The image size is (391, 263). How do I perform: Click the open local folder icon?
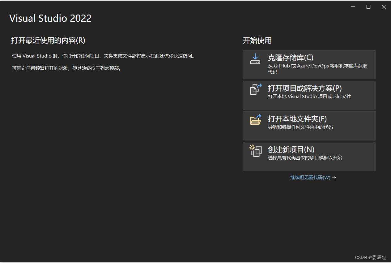click(x=256, y=119)
